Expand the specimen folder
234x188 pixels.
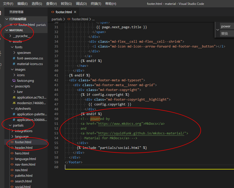click(x=14, y=53)
